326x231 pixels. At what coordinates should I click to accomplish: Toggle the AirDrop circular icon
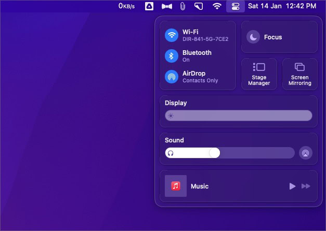click(172, 77)
